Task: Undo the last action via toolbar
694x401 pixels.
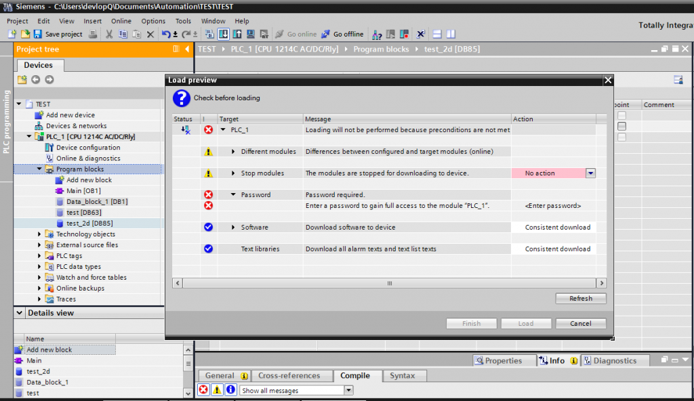Action: point(166,34)
